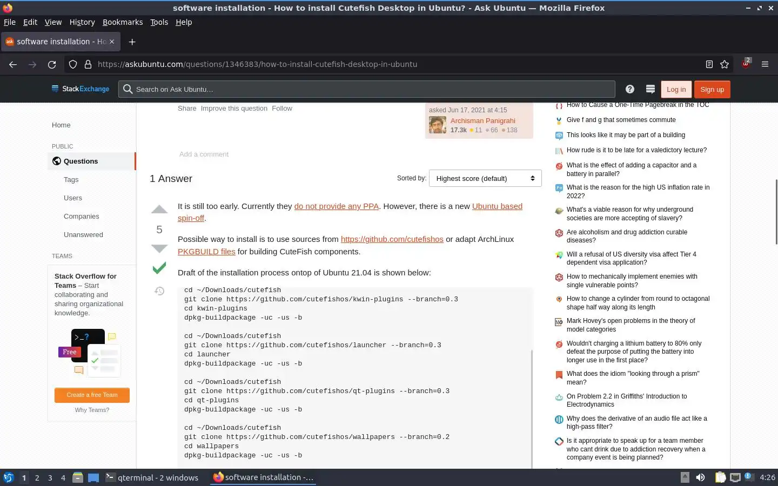This screenshot has width=778, height=486.
Task: Open the View menu
Action: pyautogui.click(x=53, y=22)
